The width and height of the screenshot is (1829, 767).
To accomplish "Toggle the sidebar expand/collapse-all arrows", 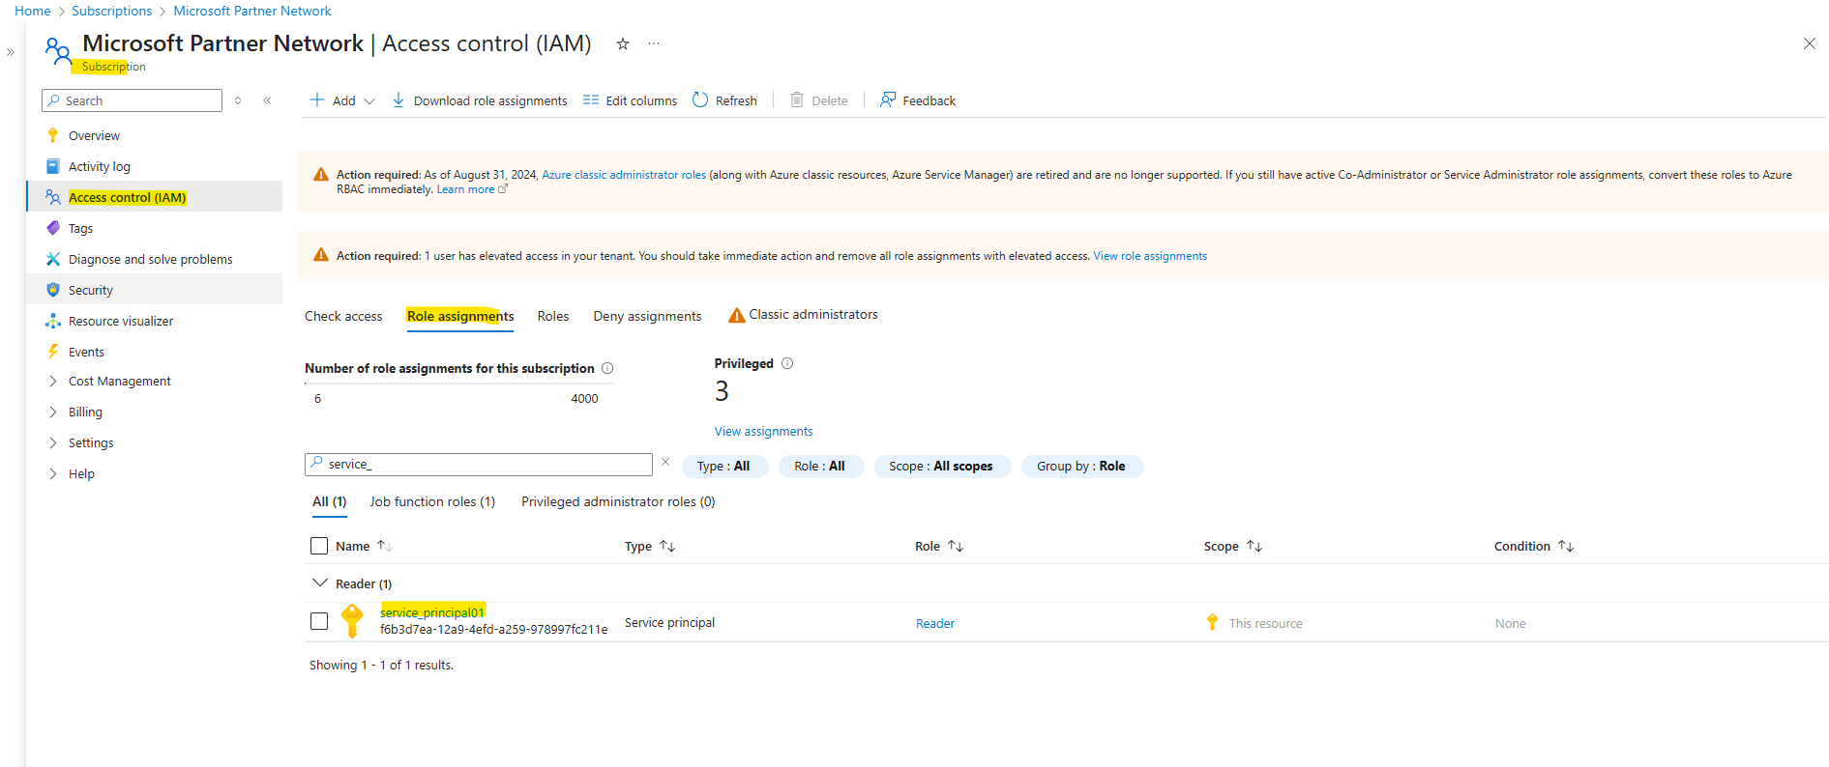I will pyautogui.click(x=238, y=100).
